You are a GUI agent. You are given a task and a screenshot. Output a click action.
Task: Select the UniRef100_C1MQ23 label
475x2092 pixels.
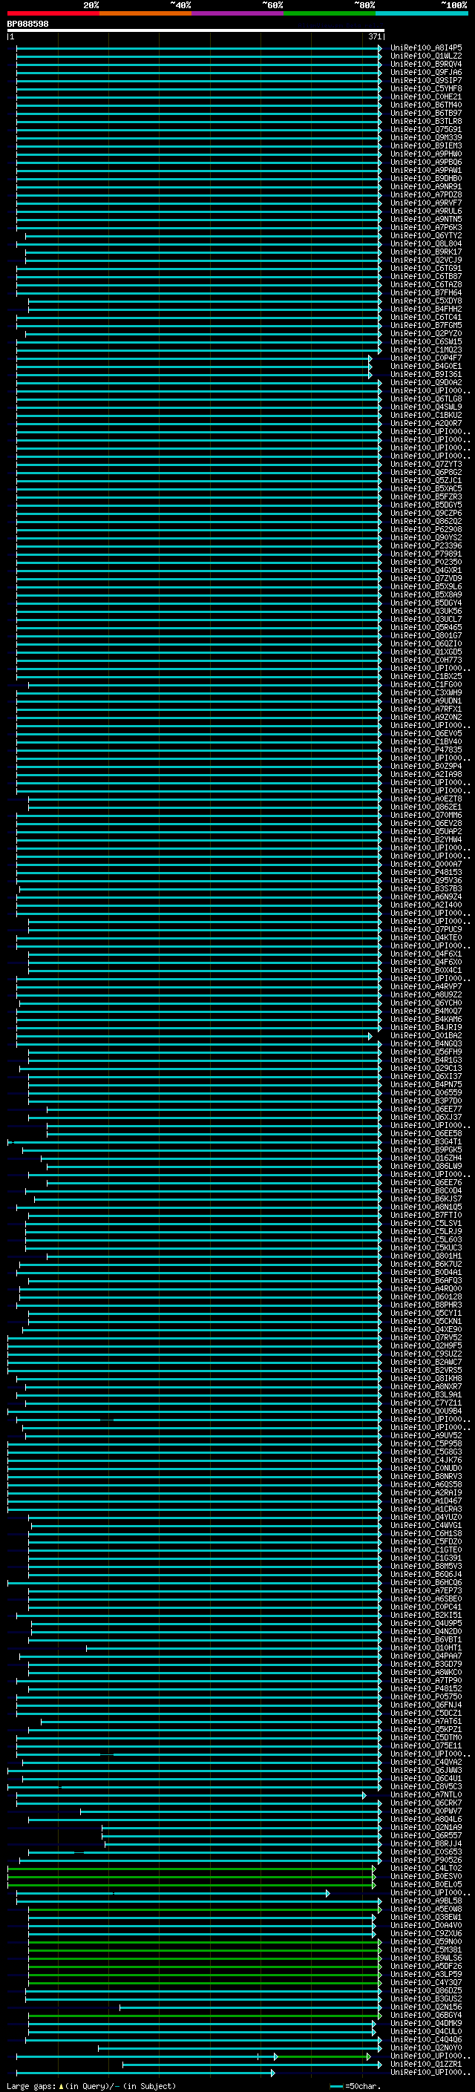[426, 350]
